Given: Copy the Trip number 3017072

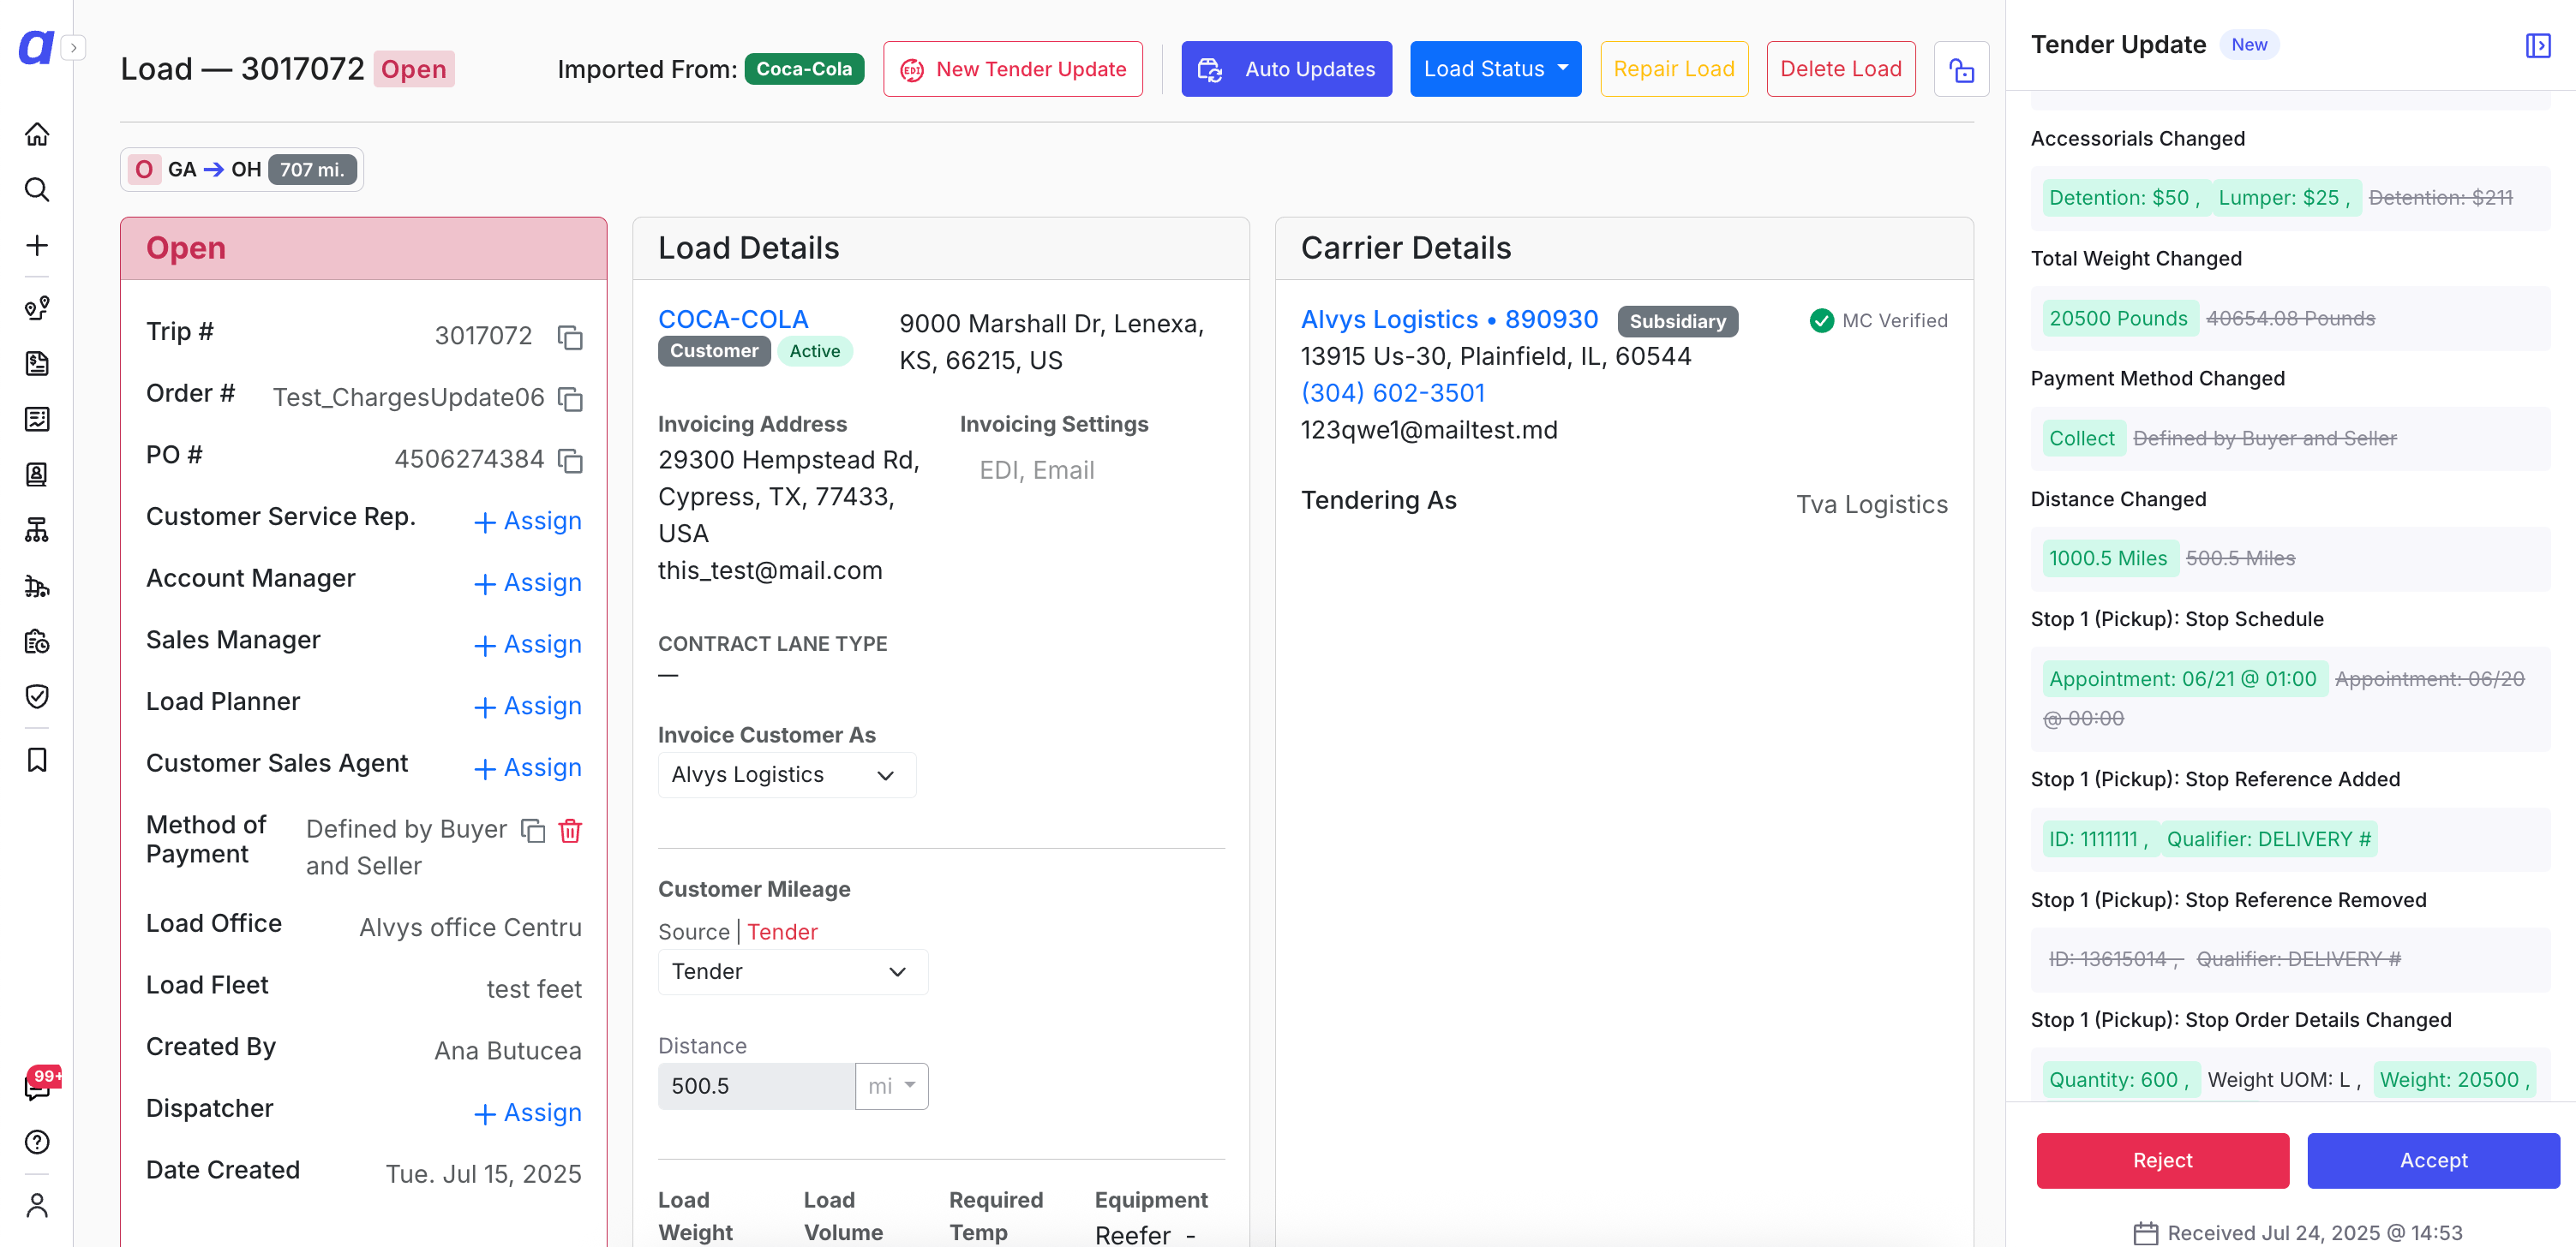Looking at the screenshot, I should [x=570, y=337].
